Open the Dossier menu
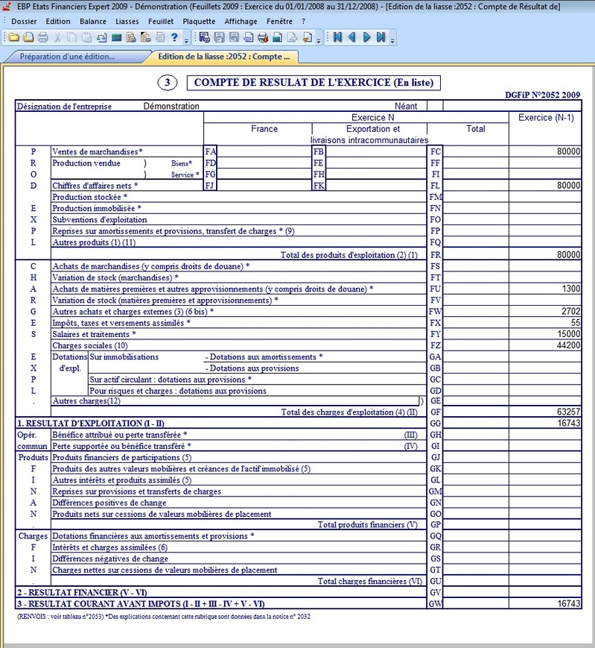 [x=24, y=22]
